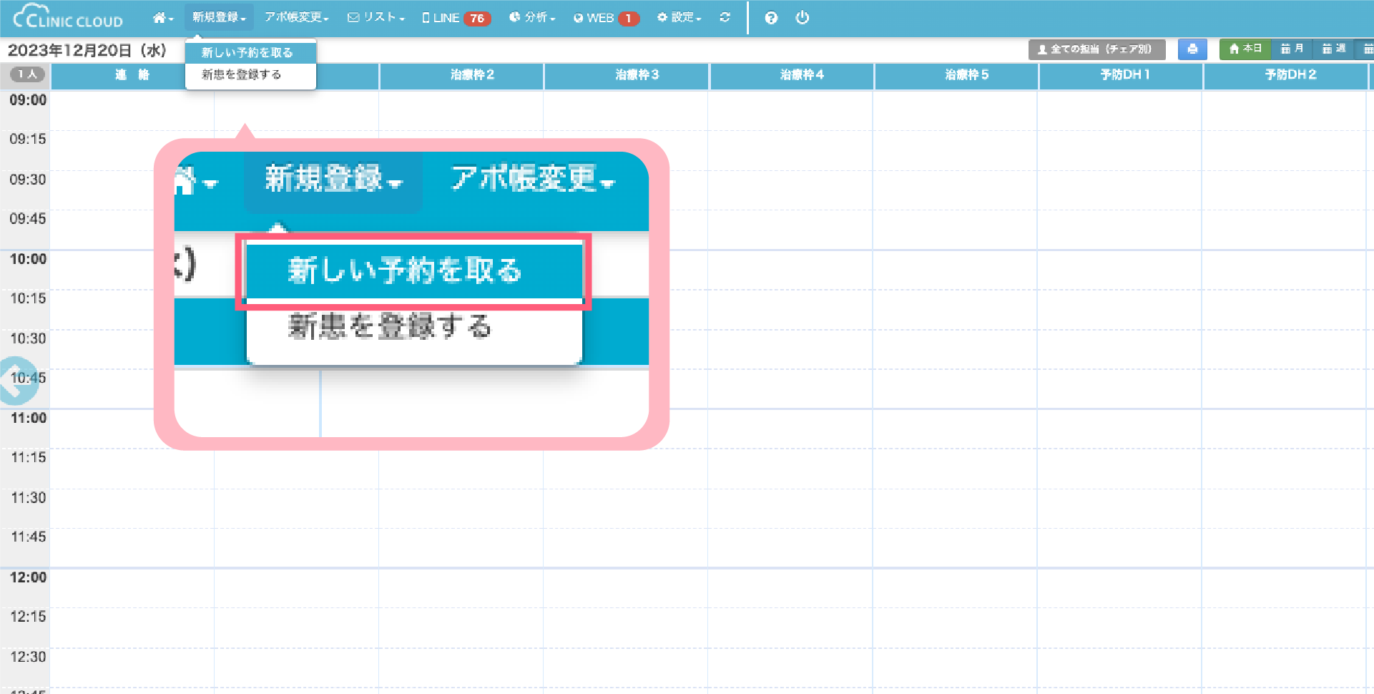Click the left arrow circle at screen edge

(16, 381)
